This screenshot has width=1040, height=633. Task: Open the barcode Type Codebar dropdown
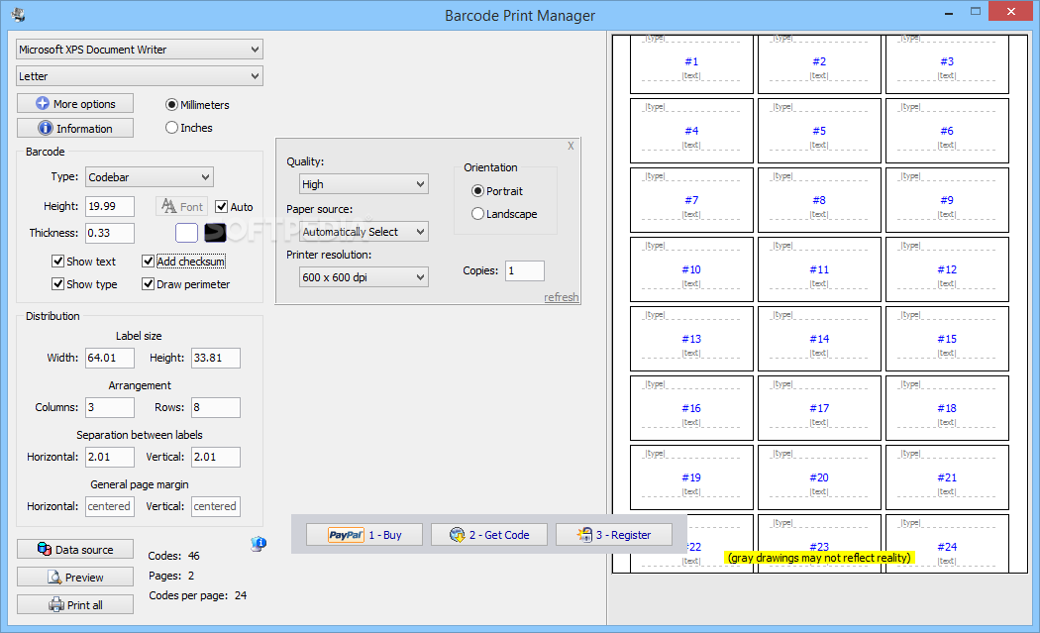[150, 177]
